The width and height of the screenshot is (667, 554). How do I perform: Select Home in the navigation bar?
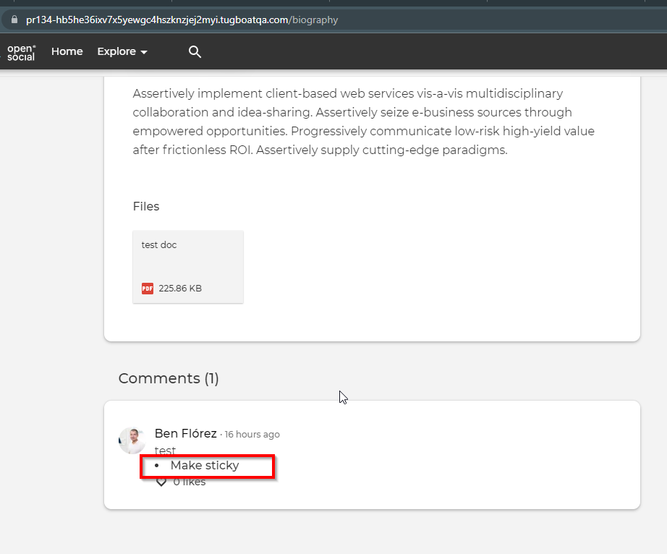[67, 51]
